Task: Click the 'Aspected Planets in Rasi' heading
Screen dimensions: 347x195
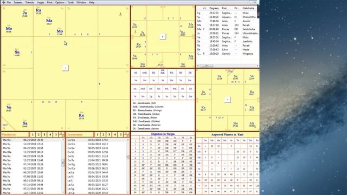Action: 227,134
